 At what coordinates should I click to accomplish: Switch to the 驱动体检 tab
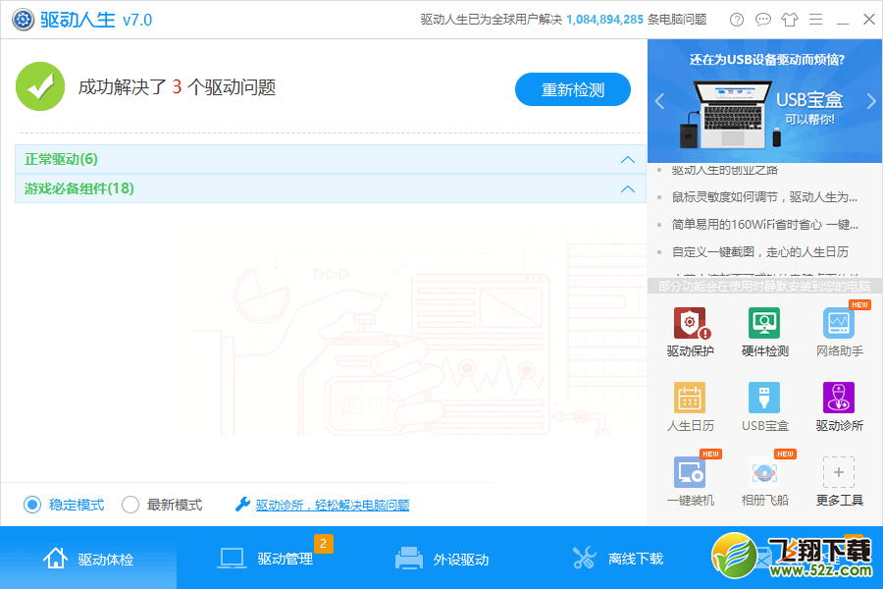tap(88, 559)
